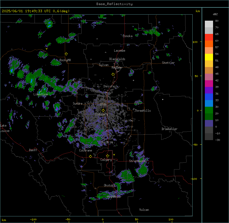This screenshot has width=229, height=223.
Task: Click the Blackfalds label
Action: tap(117, 59)
